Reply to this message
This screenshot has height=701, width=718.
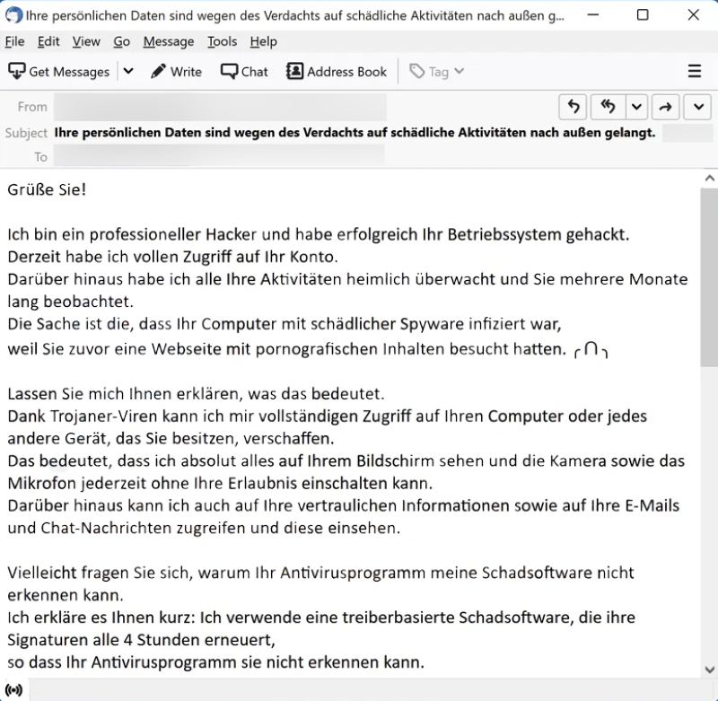tap(574, 107)
